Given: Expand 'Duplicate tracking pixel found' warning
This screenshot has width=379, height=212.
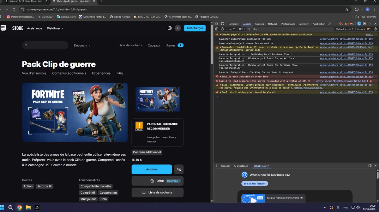Looking at the screenshot, I should click(221, 92).
